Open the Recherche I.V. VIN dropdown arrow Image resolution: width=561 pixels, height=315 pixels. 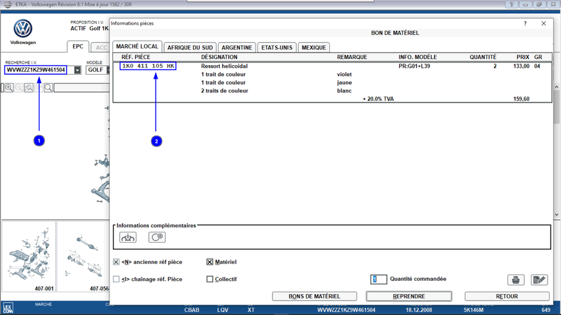point(78,70)
